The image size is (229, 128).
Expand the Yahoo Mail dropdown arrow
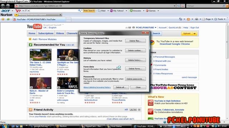(108, 11)
